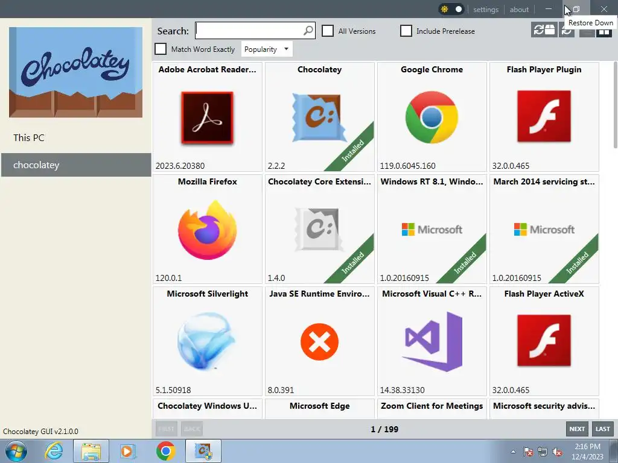Screen dimensions: 618x463
Task: Open the Chocolatey Core Extension icon
Action: point(319,230)
